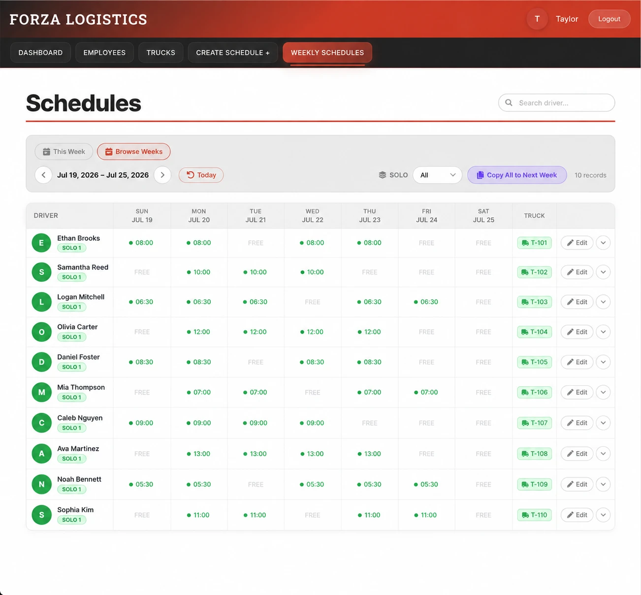Edit Ava Martinez's schedule

pyautogui.click(x=577, y=454)
